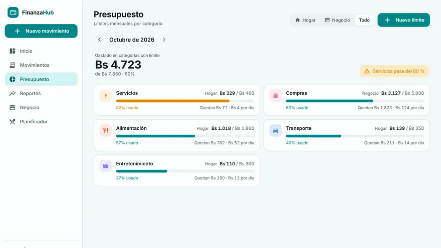Click the Compras category title
441x248 pixels.
click(x=297, y=93)
